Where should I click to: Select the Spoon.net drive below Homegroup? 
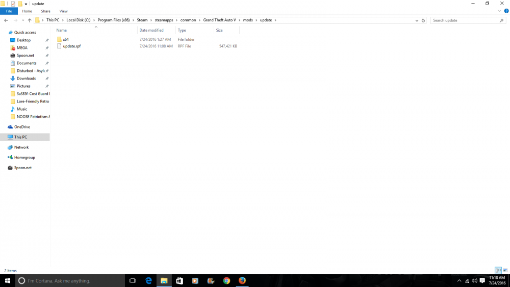click(x=23, y=168)
